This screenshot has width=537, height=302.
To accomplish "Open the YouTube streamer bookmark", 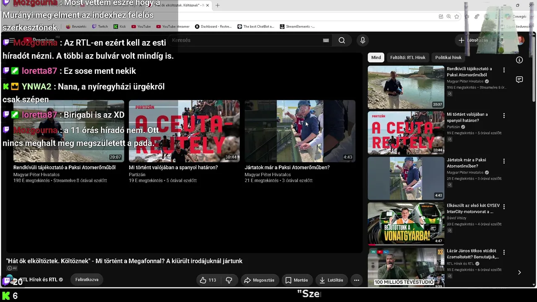I will point(173,26).
